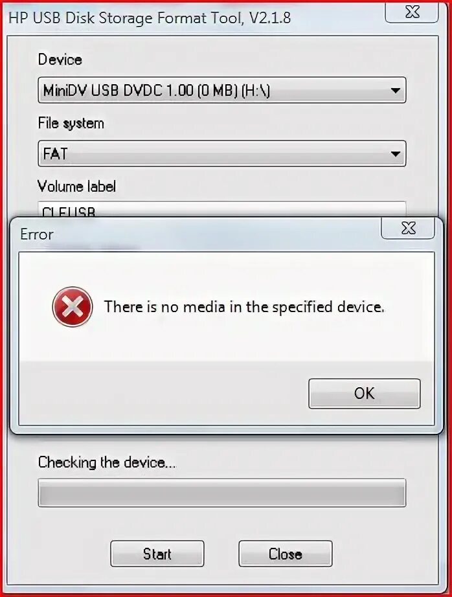Close the Error dialog with its X
Image resolution: width=452 pixels, height=597 pixels.
coord(408,229)
